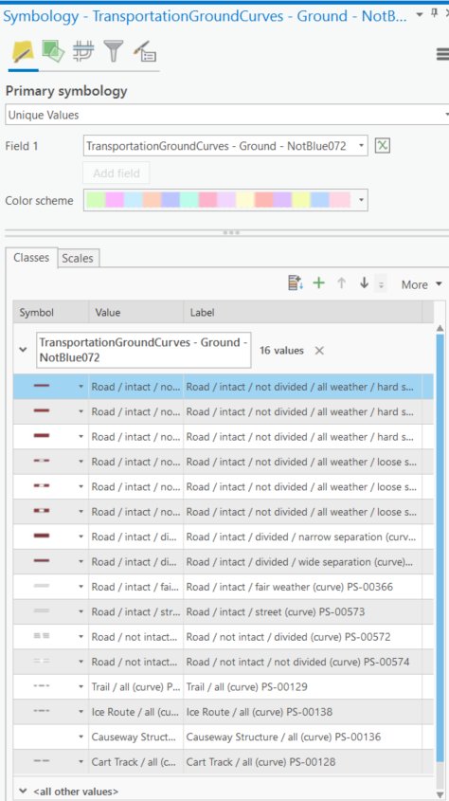The width and height of the screenshot is (449, 801).
Task: Switch to the Scales tab
Action: coord(78,258)
